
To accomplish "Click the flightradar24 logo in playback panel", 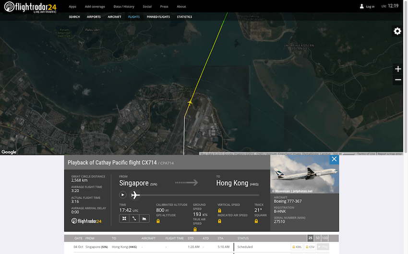I will (x=86, y=221).
